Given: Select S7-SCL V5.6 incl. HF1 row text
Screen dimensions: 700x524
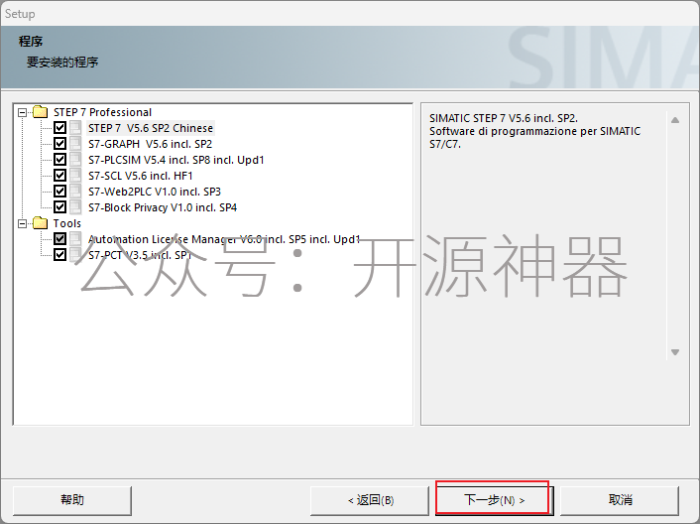Looking at the screenshot, I should [140, 176].
